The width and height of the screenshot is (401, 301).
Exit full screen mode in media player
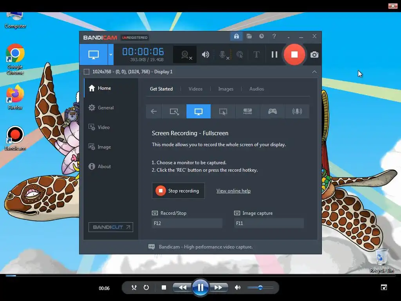tap(384, 287)
